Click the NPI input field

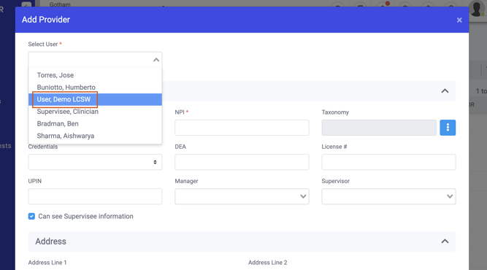[242, 128]
